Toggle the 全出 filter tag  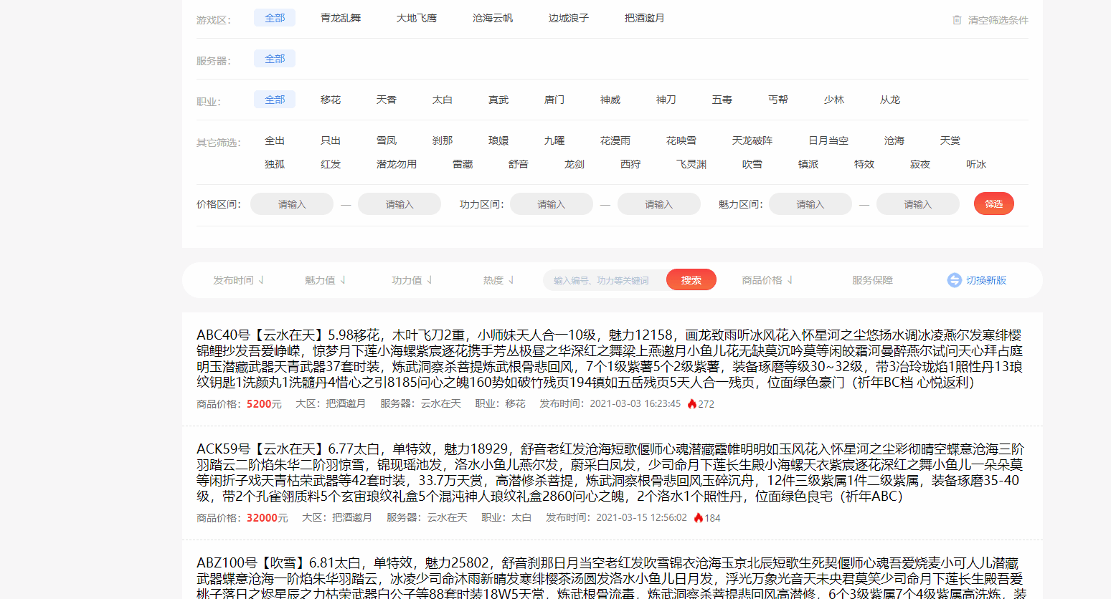(x=275, y=140)
